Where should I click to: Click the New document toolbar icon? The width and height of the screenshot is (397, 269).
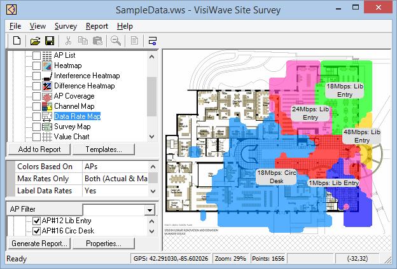click(17, 41)
